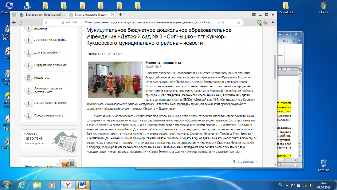
Task: Click the gear icon beside Медиатека
Action: coord(28,78)
